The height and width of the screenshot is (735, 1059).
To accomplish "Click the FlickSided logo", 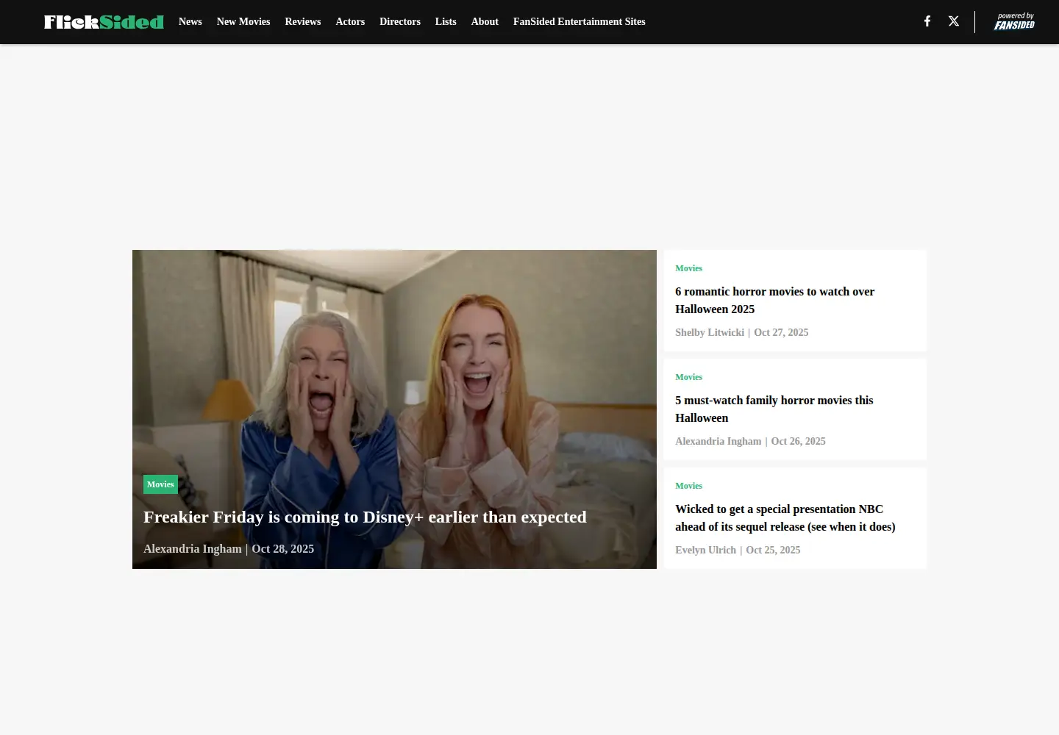I will click(104, 22).
